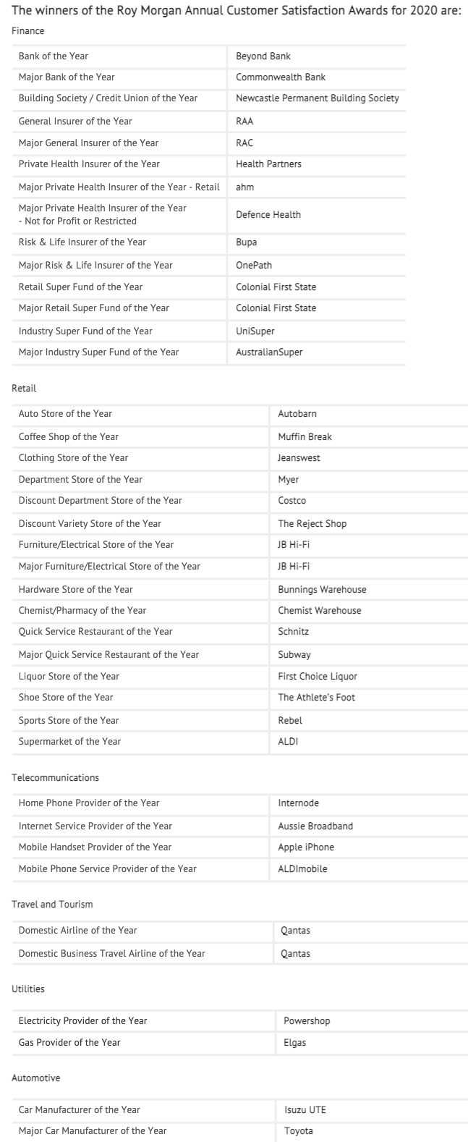
Task: Select Supermarket of the Year row label
Action: coord(69,741)
